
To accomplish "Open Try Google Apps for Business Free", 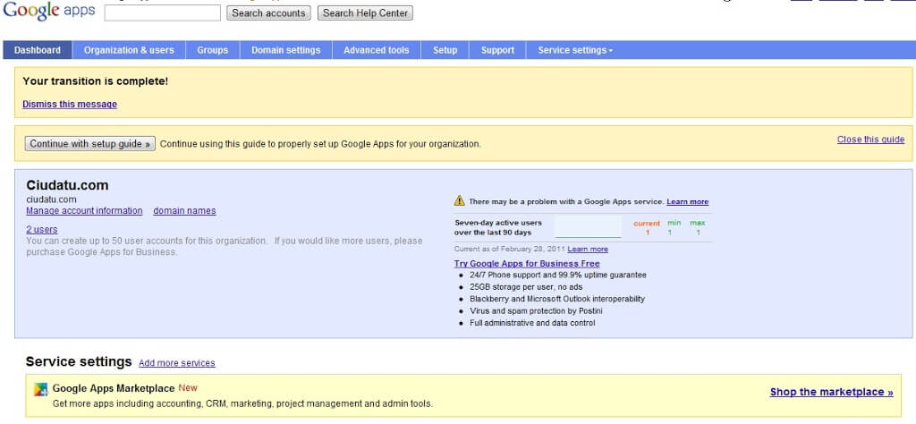I will pos(527,264).
